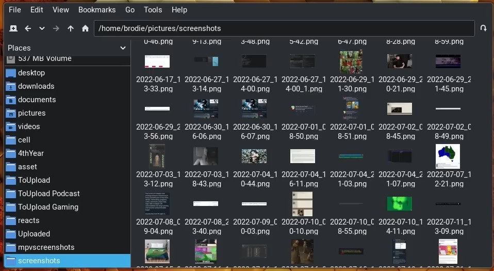Open the videos folder in Places
The image size is (494, 271).
[68, 126]
